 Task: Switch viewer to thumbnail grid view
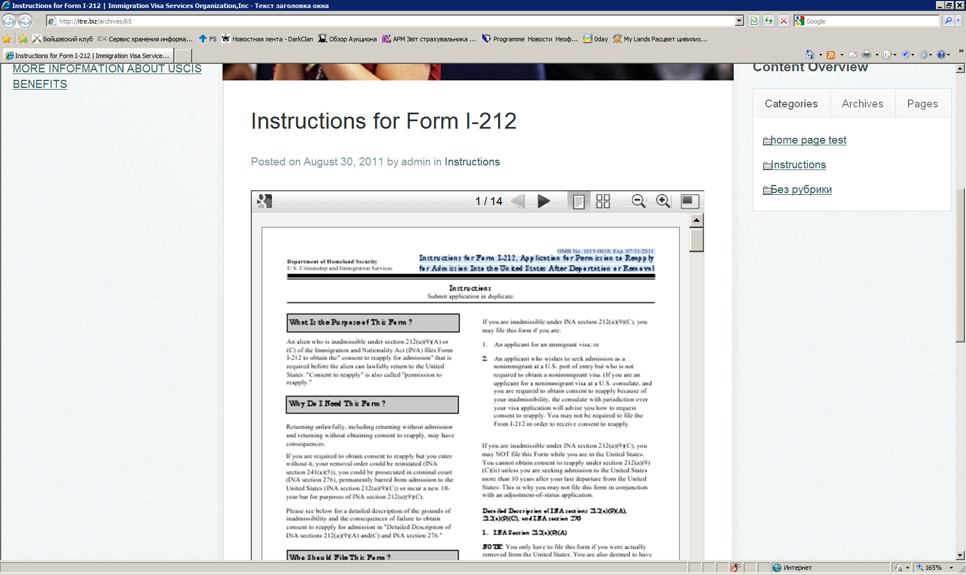pos(603,201)
